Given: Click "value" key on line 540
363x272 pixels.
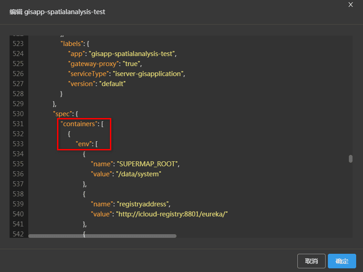Looking at the screenshot, I should click(x=101, y=214).
